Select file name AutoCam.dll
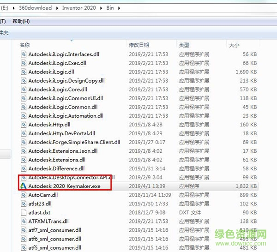This screenshot has width=277, height=252. coord(43,195)
